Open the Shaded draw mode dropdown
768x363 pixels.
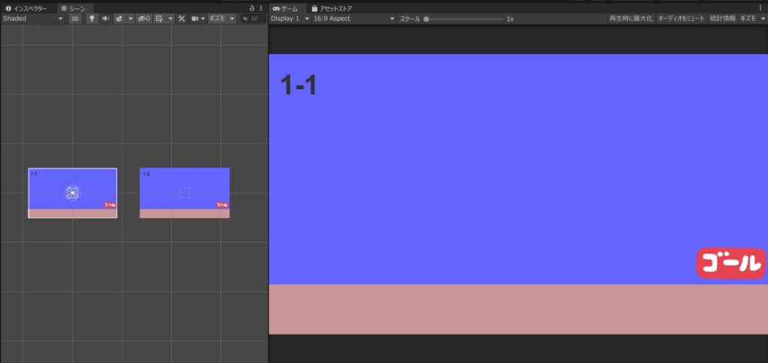[x=33, y=19]
